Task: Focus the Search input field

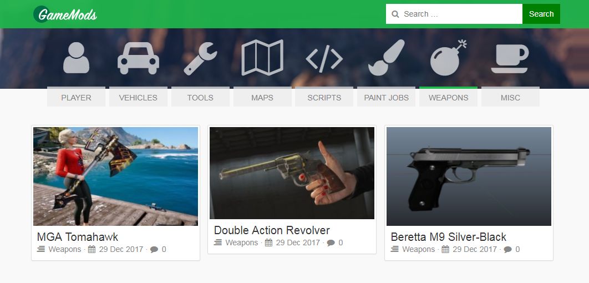Action: (x=454, y=14)
